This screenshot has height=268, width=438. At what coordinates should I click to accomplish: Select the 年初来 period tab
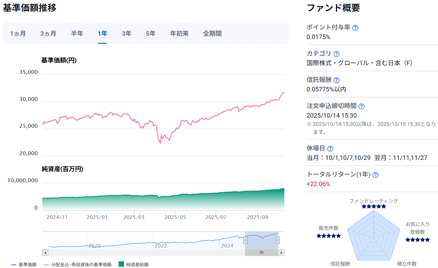coord(179,34)
